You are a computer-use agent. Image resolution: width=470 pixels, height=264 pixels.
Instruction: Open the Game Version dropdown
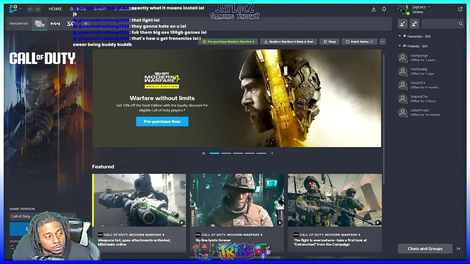pyautogui.click(x=43, y=216)
